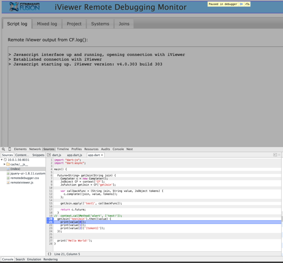283x263 pixels.
Task: Resume script execution in debugger overlay
Action: (241, 4)
